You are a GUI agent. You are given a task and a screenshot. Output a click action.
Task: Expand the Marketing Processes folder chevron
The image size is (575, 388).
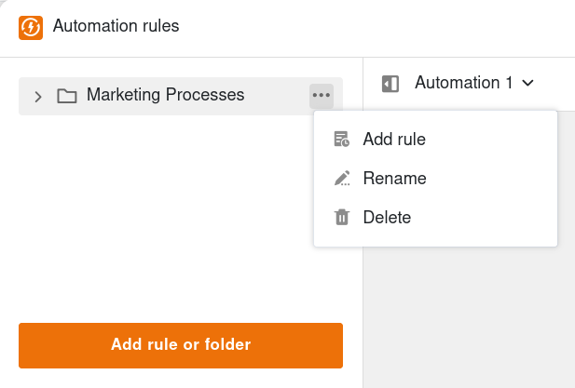tap(38, 96)
